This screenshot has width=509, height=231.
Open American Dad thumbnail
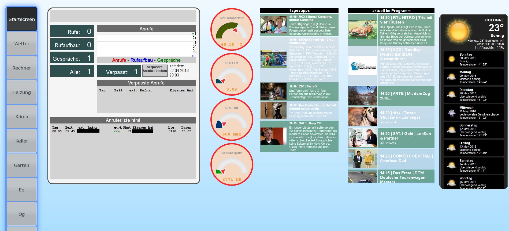(363, 159)
